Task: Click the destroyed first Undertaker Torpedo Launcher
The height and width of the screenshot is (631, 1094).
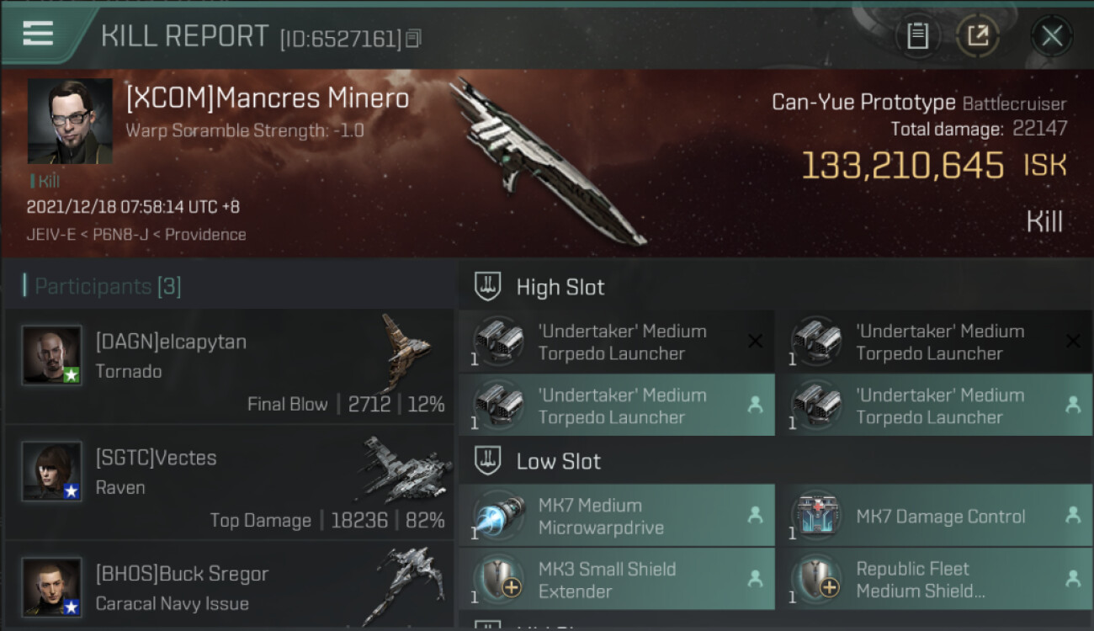Action: click(x=617, y=342)
